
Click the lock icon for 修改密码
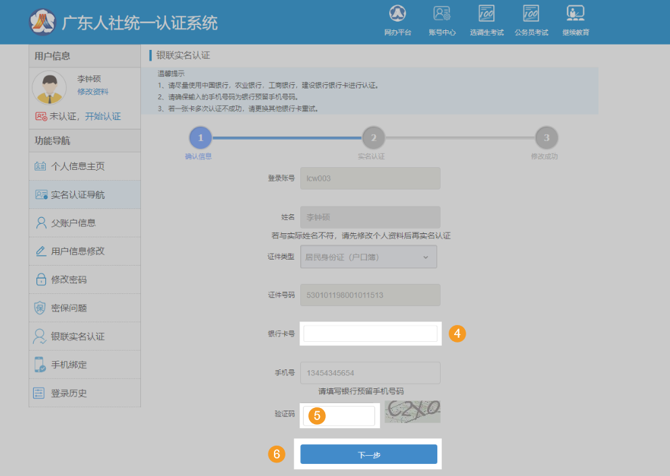click(41, 280)
